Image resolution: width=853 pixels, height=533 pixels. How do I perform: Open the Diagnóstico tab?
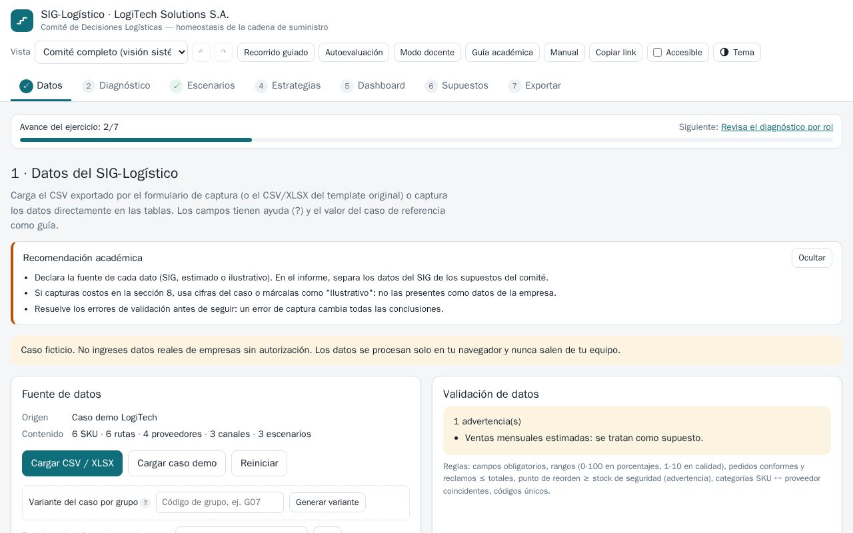tap(116, 86)
